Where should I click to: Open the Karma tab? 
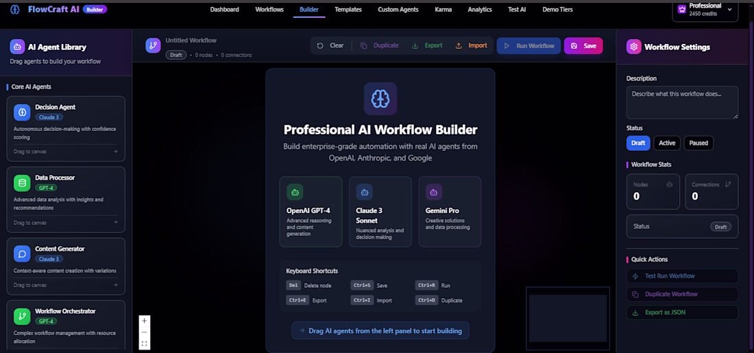(x=443, y=10)
